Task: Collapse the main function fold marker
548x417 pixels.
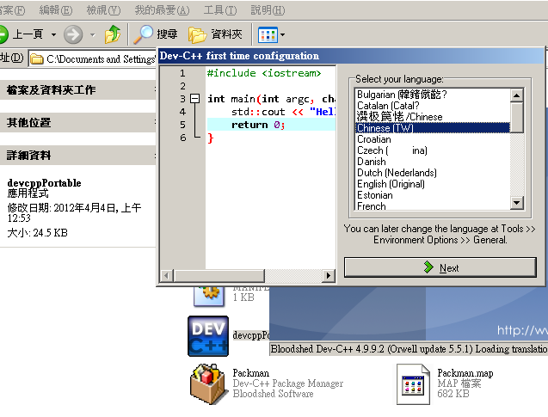Action: (194, 99)
